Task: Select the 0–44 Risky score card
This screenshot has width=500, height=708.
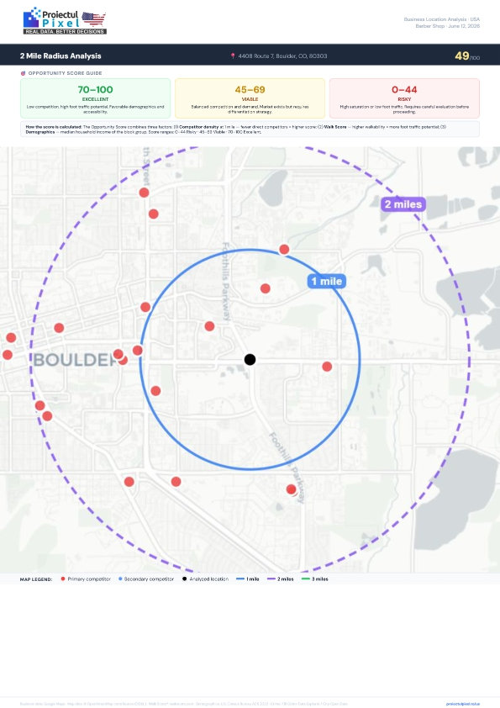Action: (x=404, y=98)
